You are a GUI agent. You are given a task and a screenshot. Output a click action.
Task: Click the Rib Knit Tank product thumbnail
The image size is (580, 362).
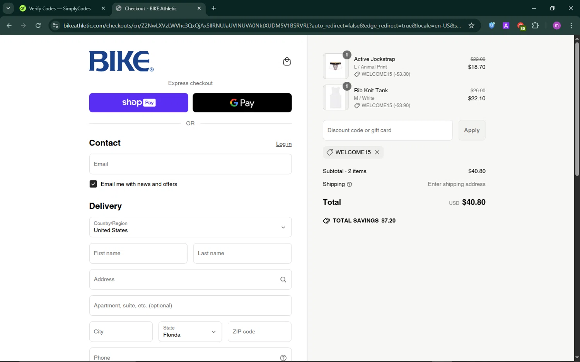[336, 97]
